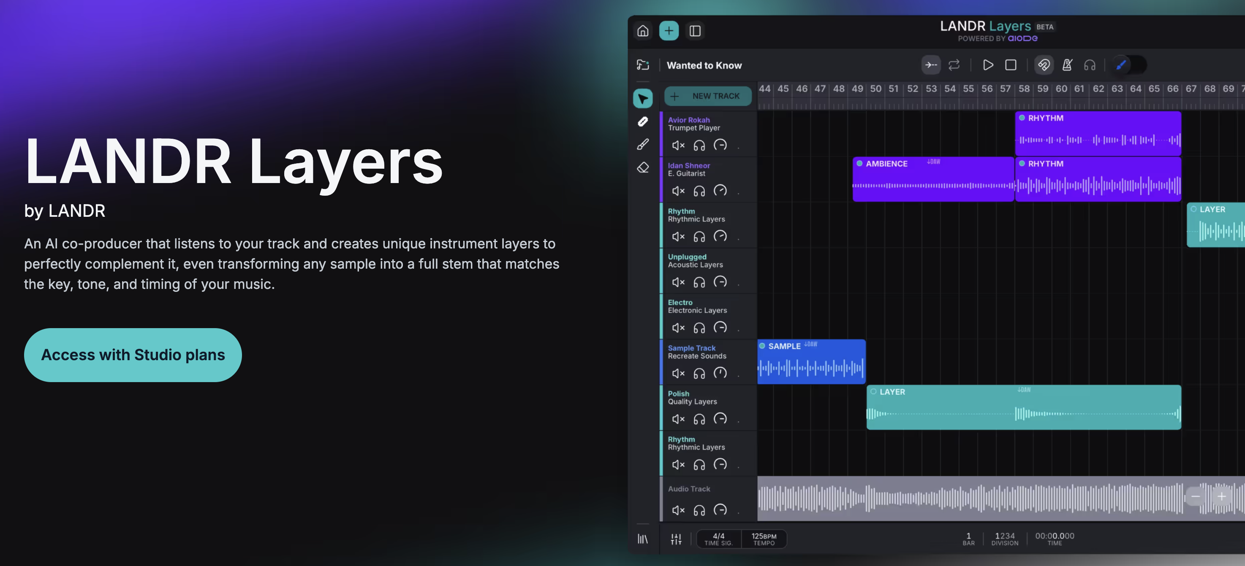Toggle the split/snap arrows button
Viewport: 1245px width, 566px height.
coord(931,65)
